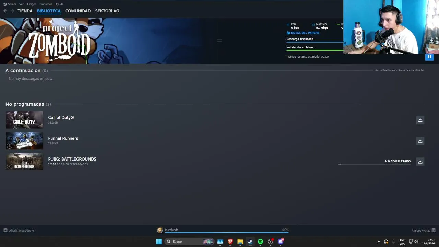
Task: Click the 'A continuación' section heading
Action: click(x=23, y=70)
